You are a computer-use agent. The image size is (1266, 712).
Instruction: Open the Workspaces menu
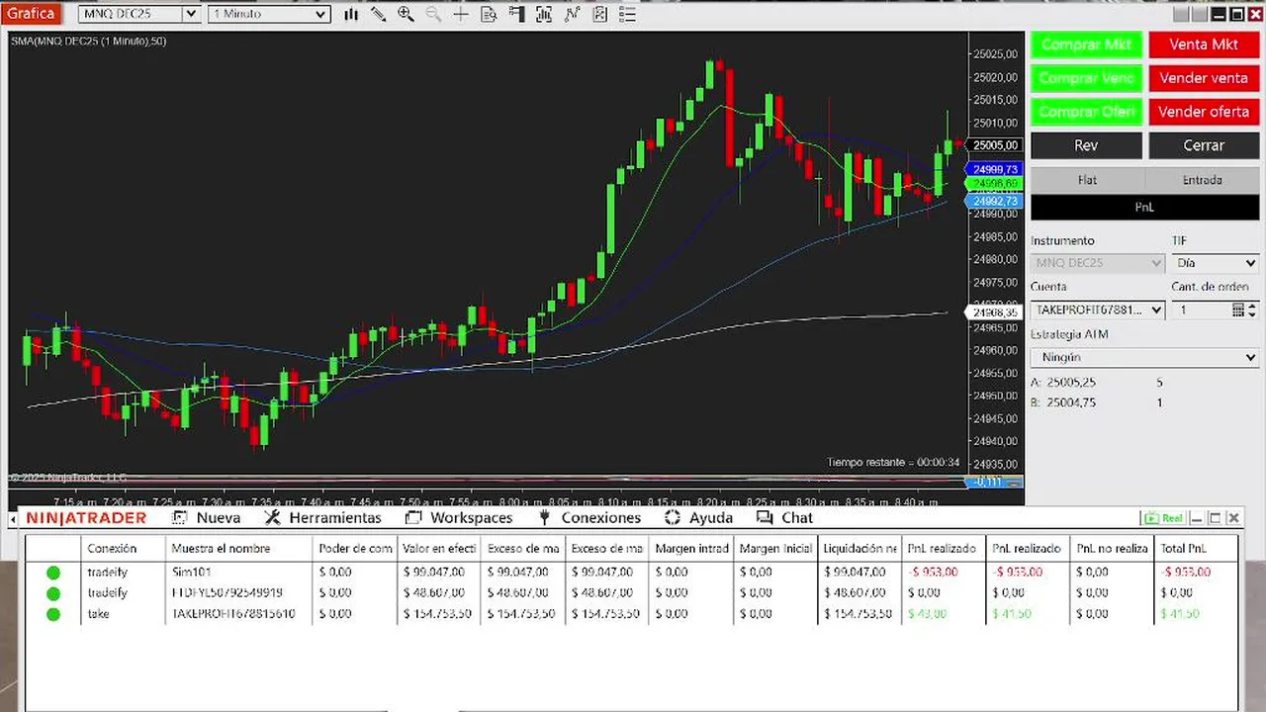[x=458, y=517]
